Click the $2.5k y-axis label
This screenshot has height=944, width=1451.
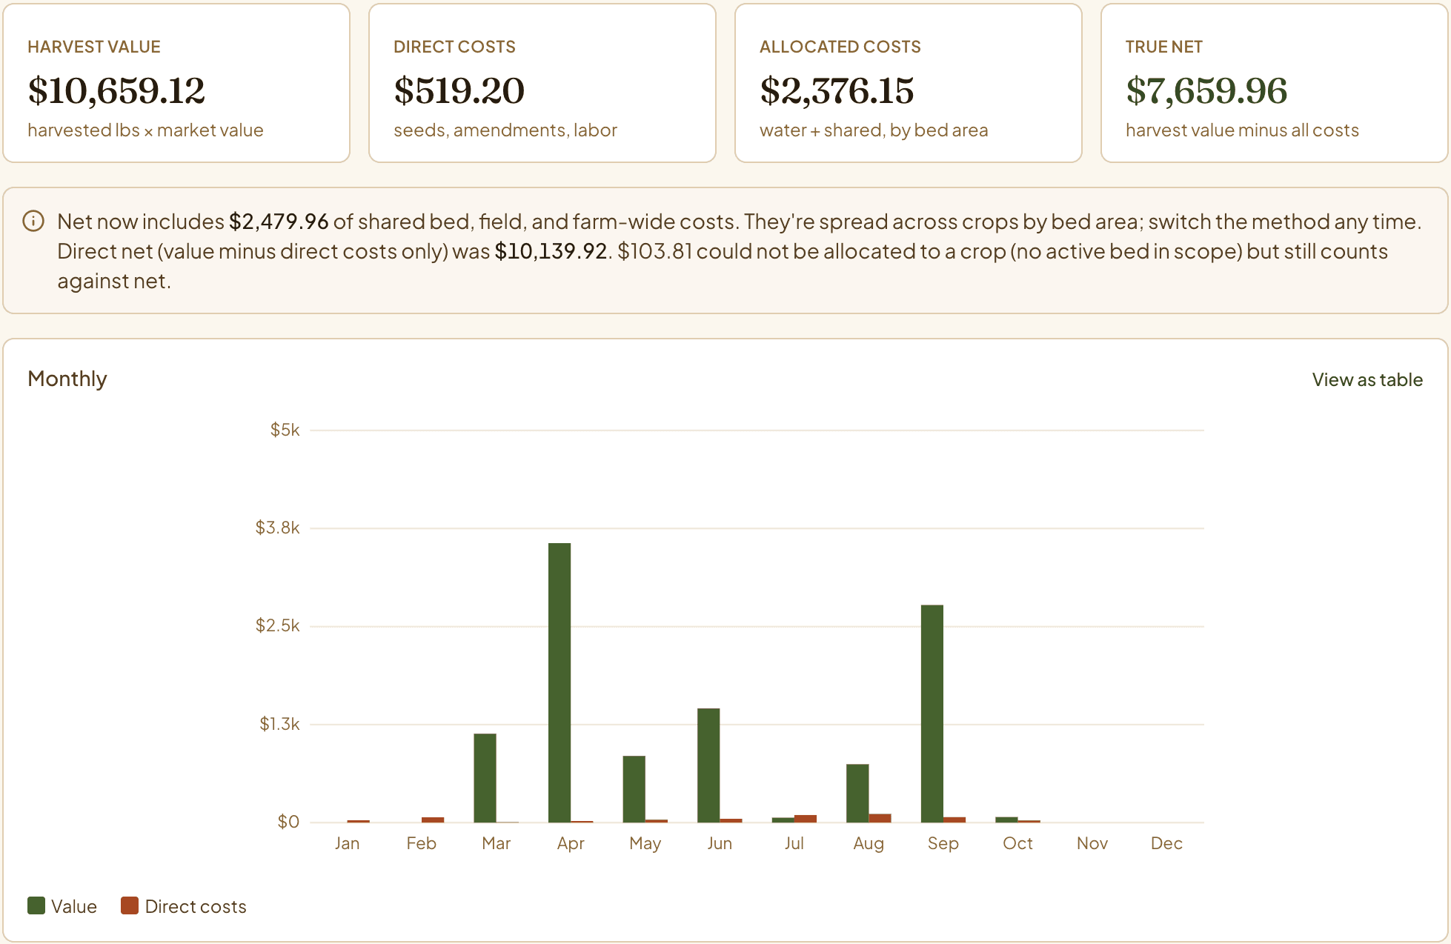(x=277, y=625)
